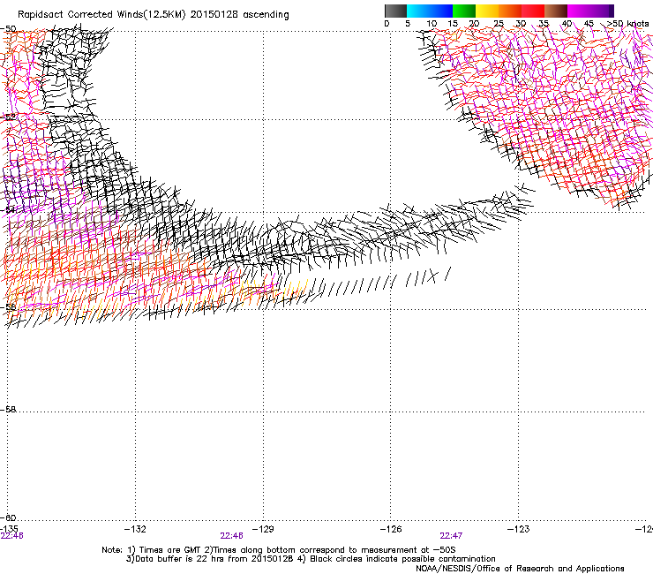Click the blue 10–15 knot legend swatch
The height and width of the screenshot is (574, 653).
(441, 11)
